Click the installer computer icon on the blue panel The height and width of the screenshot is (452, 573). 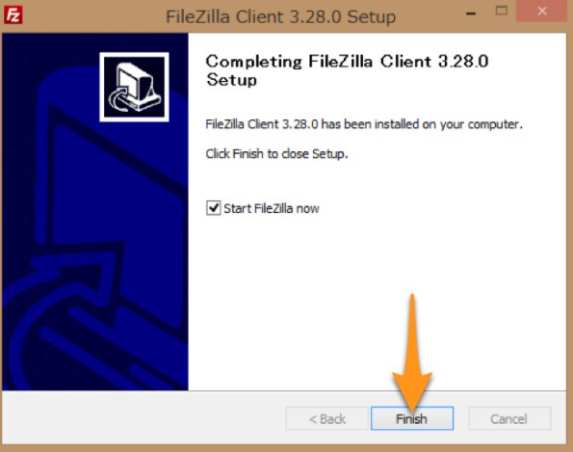coord(134,87)
